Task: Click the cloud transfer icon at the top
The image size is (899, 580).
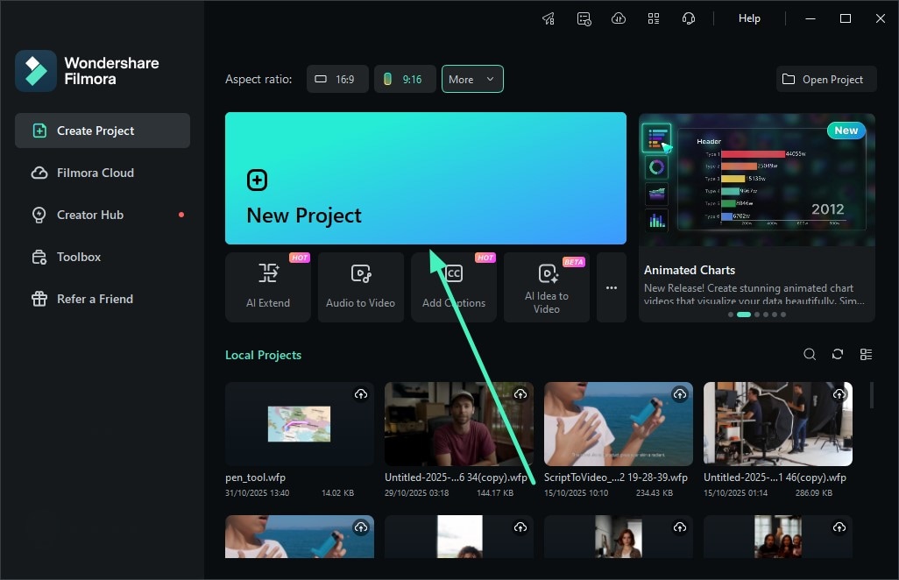Action: [619, 18]
